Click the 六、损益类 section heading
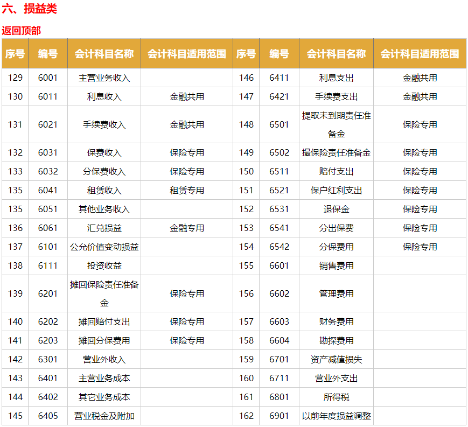Screen dimensions: 468x427 pyautogui.click(x=29, y=9)
